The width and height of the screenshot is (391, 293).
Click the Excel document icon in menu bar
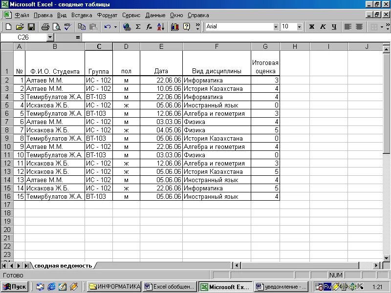7,15
